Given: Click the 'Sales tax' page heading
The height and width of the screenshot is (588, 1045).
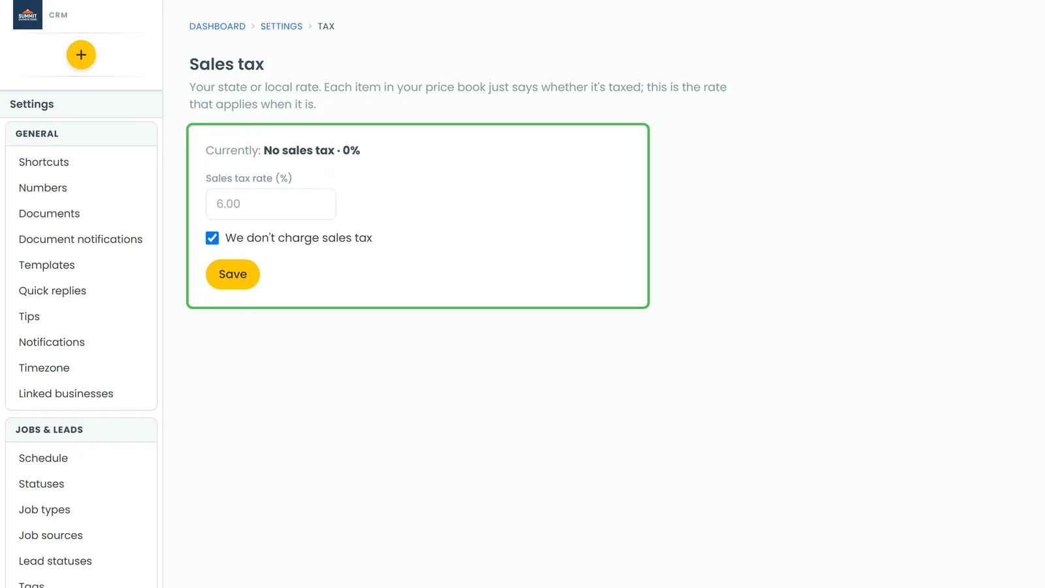Looking at the screenshot, I should (227, 64).
